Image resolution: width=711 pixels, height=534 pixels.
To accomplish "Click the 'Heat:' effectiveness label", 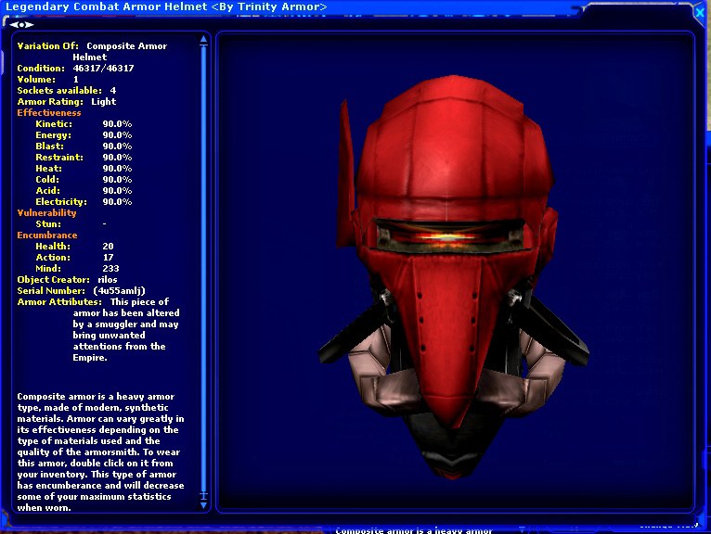I will [x=48, y=169].
